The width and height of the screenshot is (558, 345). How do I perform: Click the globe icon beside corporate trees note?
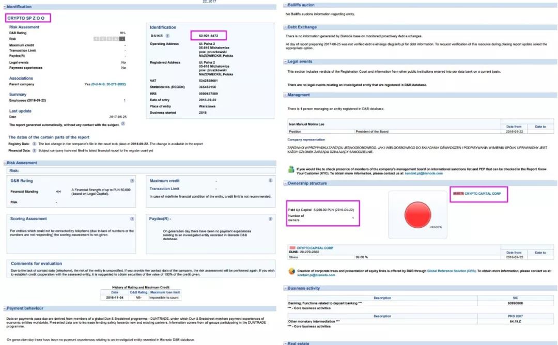click(291, 271)
